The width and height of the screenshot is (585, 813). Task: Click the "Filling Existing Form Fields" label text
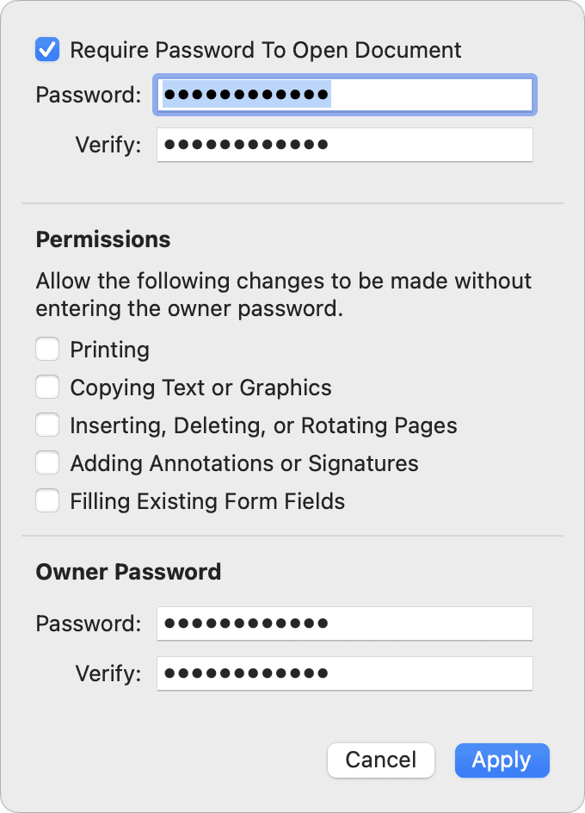tap(207, 501)
